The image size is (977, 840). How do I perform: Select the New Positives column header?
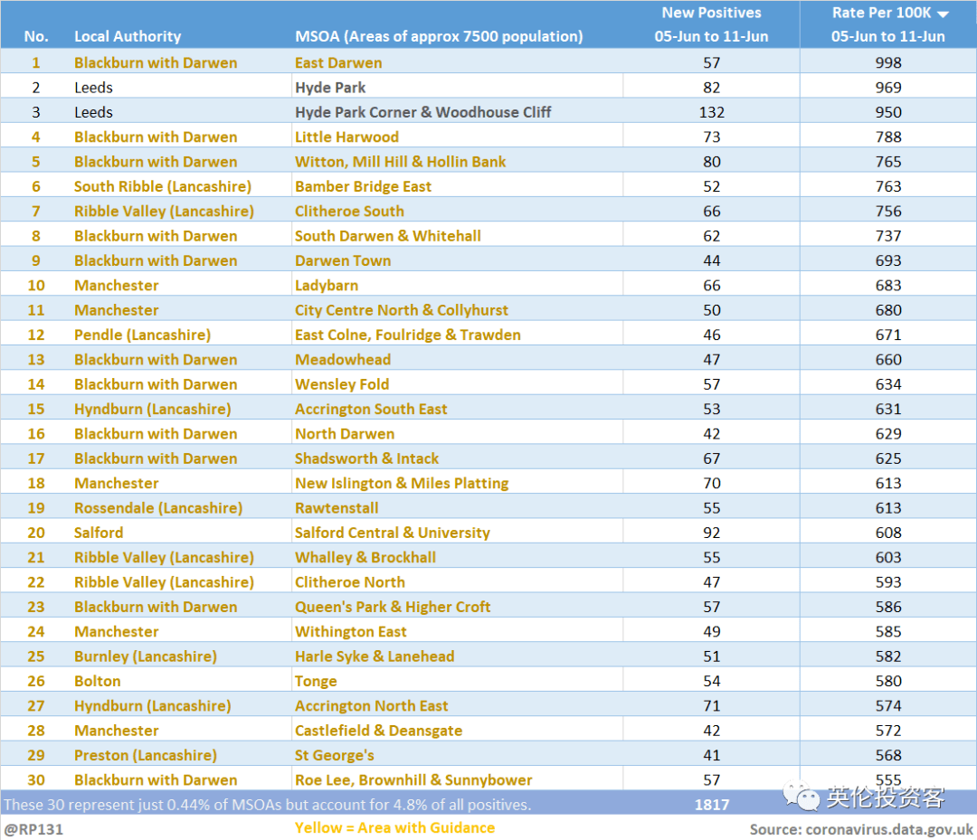[711, 24]
